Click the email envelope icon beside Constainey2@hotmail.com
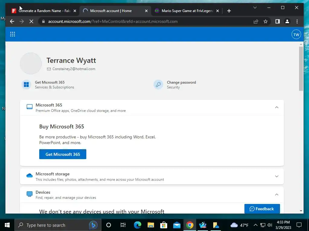309x231 pixels. 49,69
